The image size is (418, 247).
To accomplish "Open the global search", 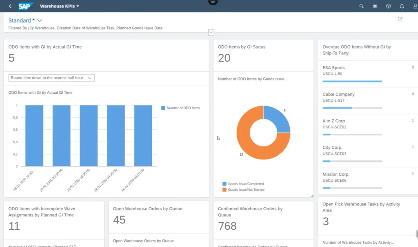I will 361,6.
